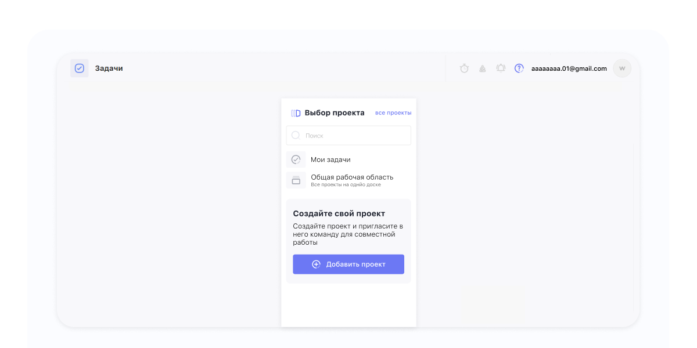
Task: Select the Общая рабочая область item
Action: [x=352, y=177]
